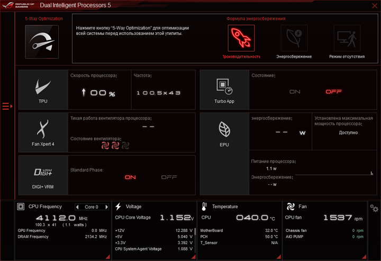Click the CPU Core Voltage 1.152 value
This screenshot has width=381, height=261.
click(177, 218)
